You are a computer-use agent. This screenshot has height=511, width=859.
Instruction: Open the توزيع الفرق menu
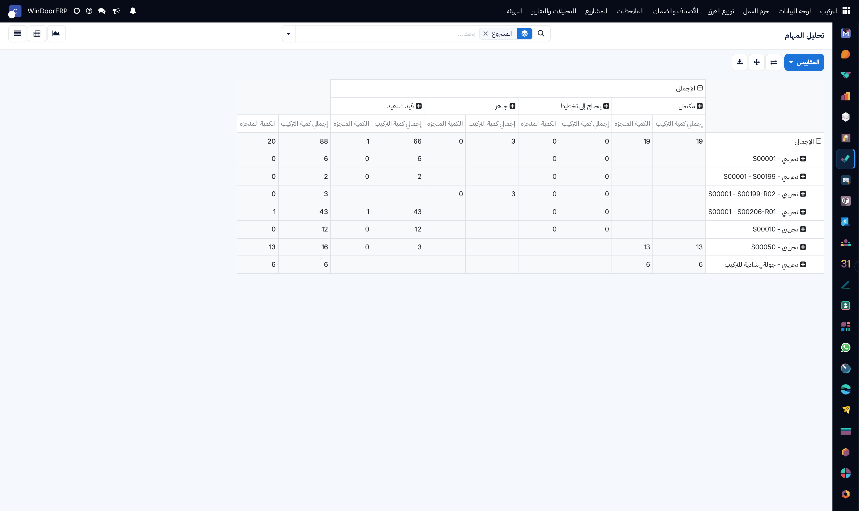click(x=720, y=11)
